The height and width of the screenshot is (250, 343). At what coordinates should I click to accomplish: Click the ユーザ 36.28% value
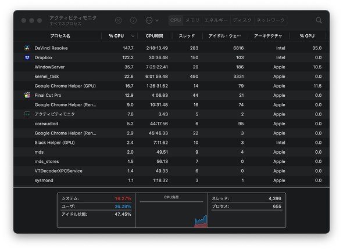coord(123,206)
